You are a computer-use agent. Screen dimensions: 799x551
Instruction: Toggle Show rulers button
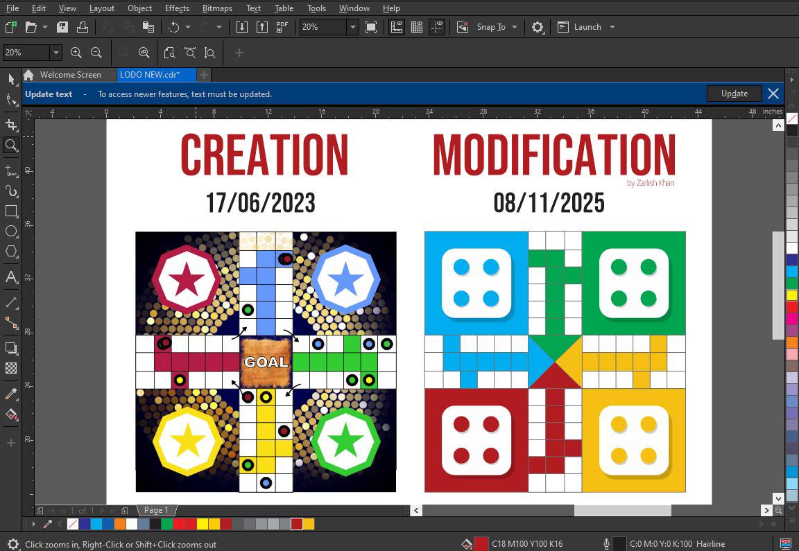click(x=397, y=27)
